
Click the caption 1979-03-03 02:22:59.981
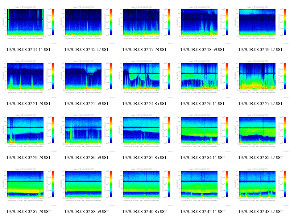86,104
